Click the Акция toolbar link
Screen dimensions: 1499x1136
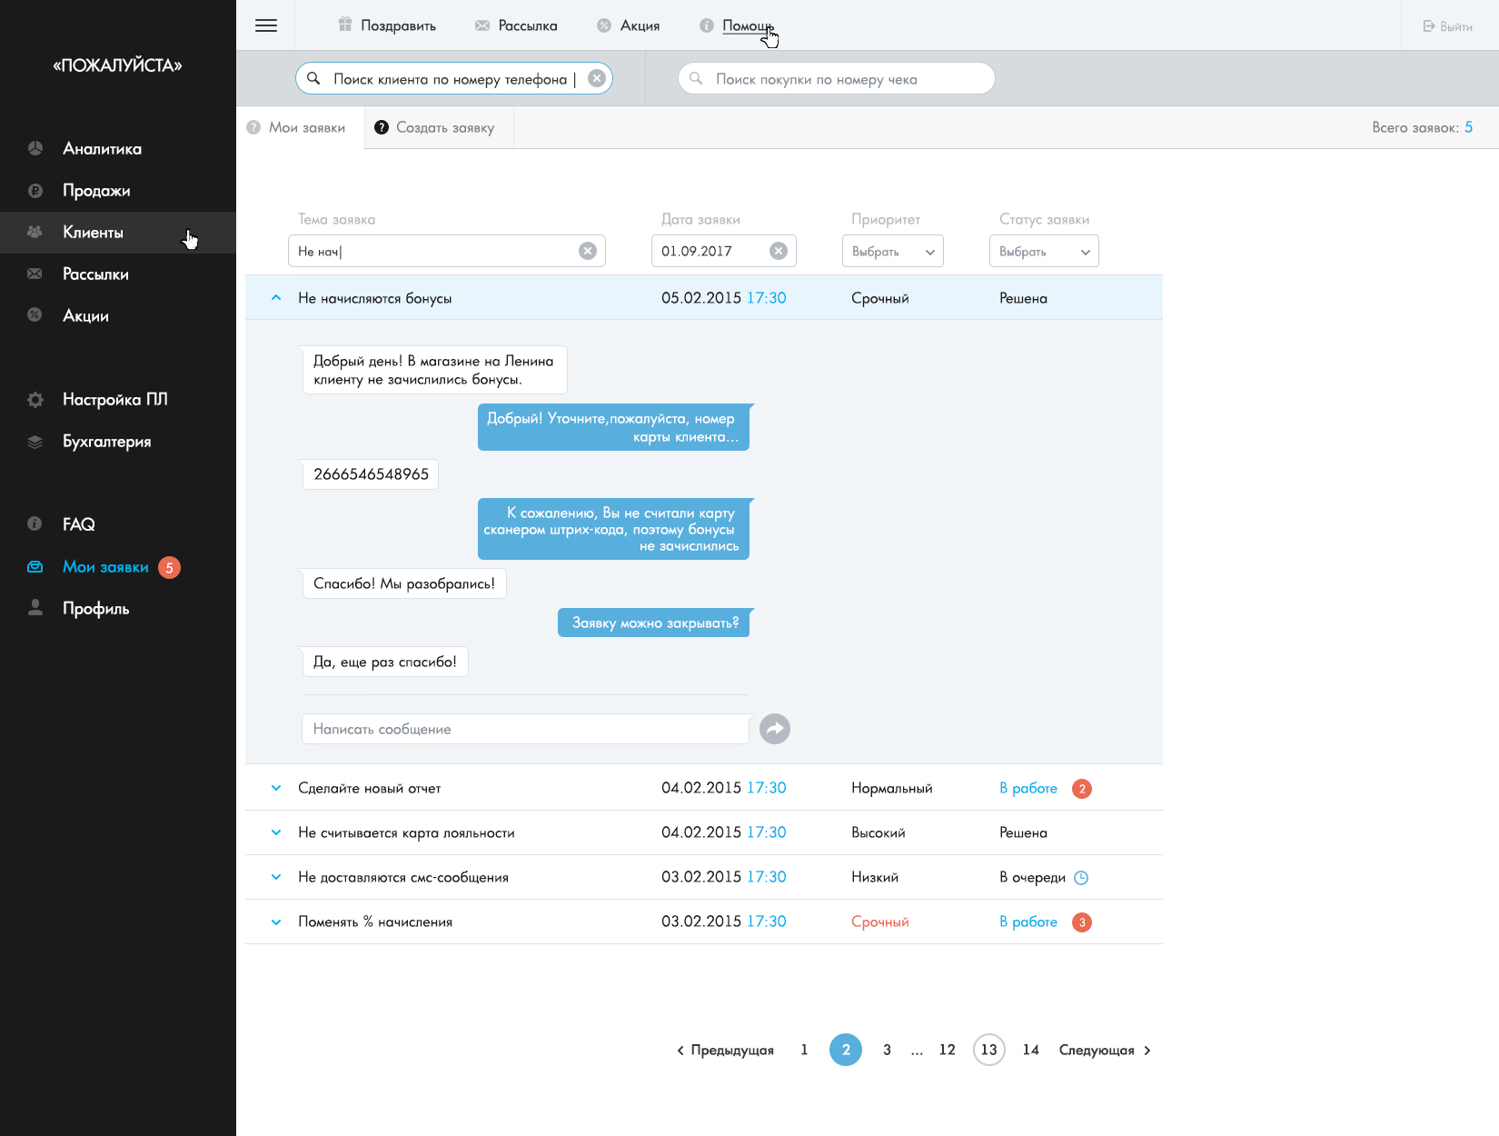tap(640, 25)
